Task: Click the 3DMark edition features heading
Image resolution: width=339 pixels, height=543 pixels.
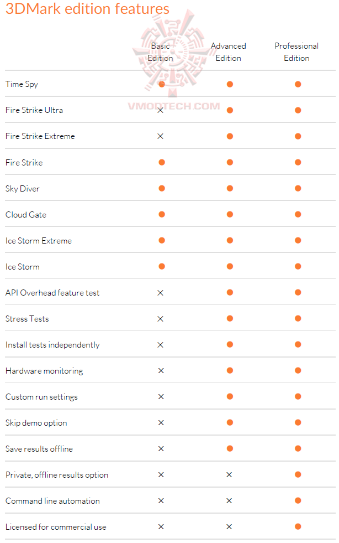Action: (87, 9)
